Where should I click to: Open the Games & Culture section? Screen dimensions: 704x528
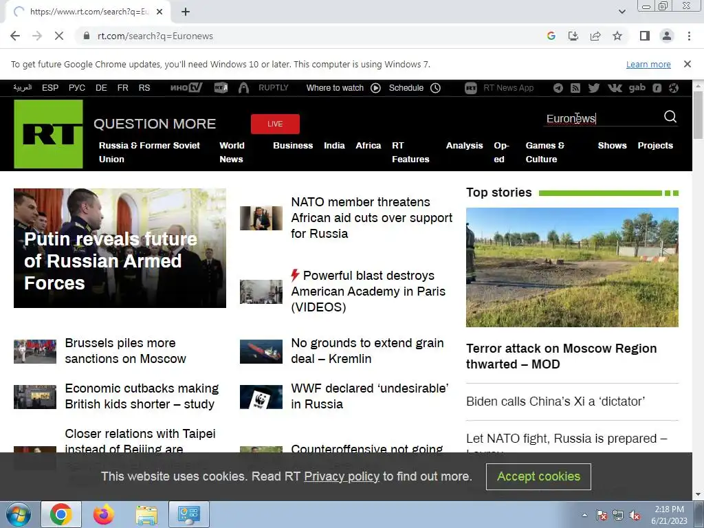tap(545, 152)
